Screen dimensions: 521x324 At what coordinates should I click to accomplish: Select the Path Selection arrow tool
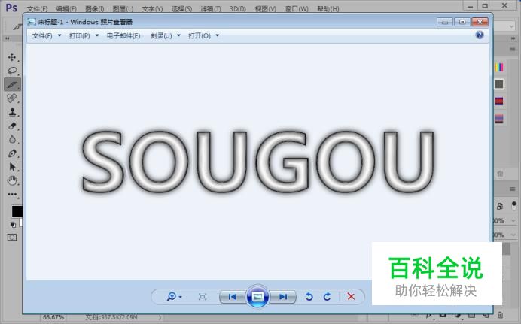pyautogui.click(x=13, y=167)
